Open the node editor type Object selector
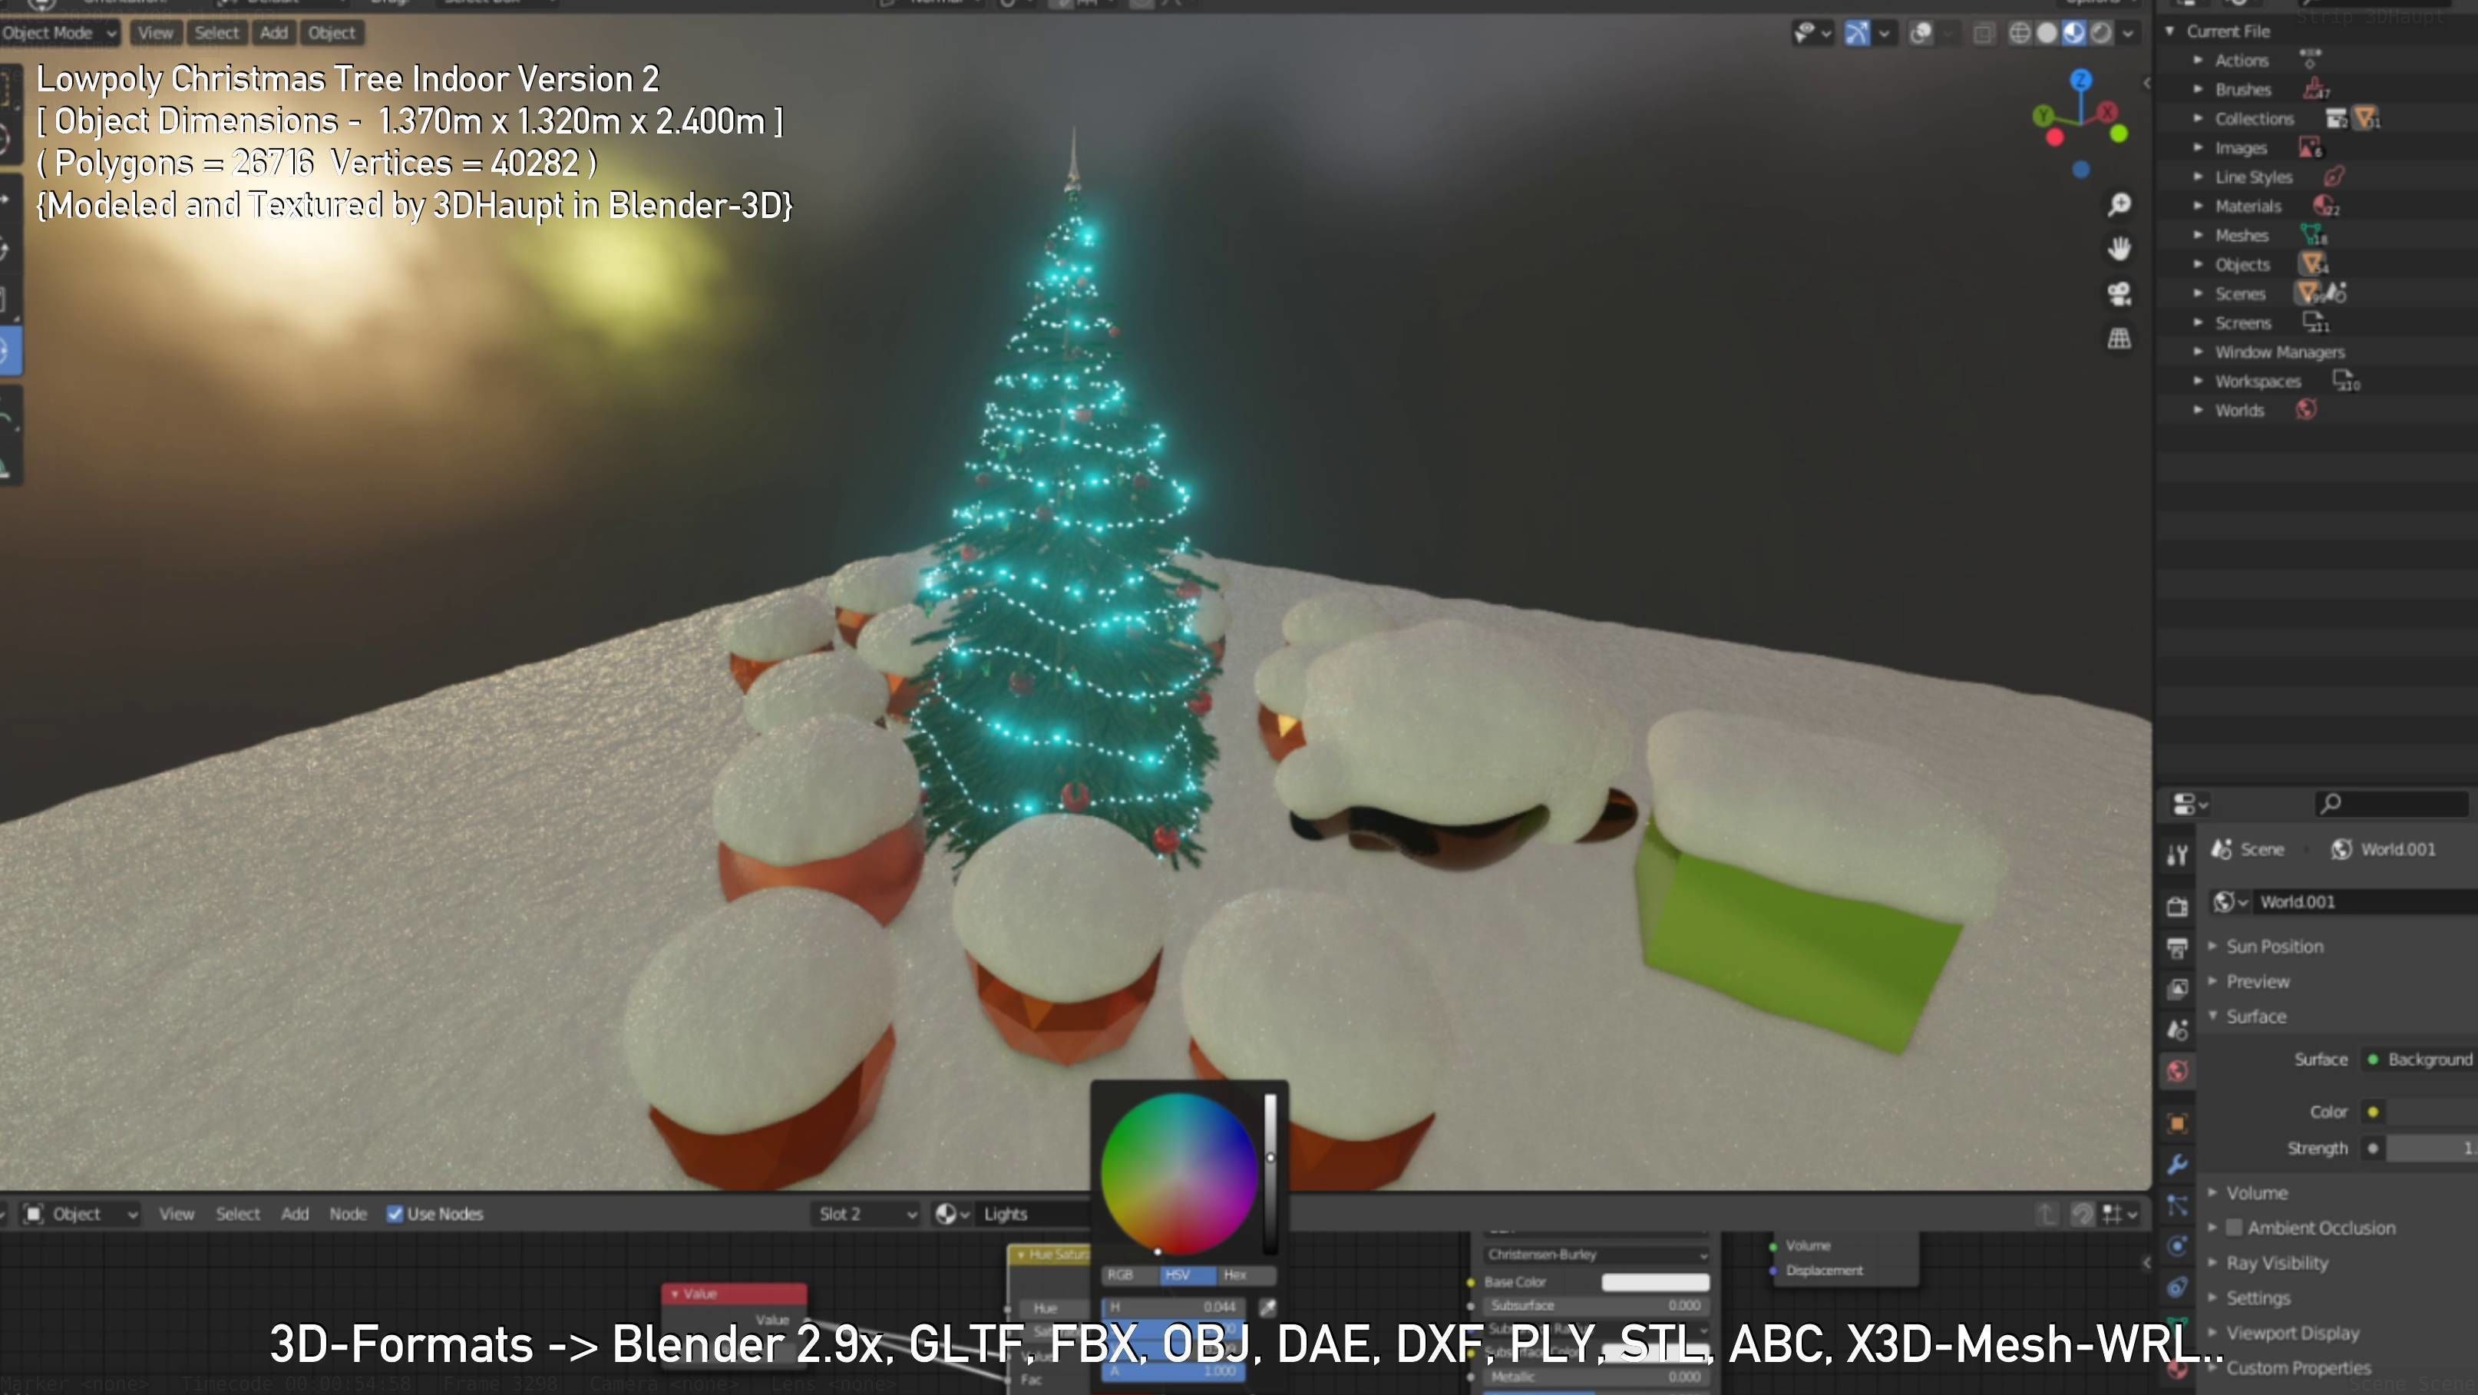This screenshot has width=2478, height=1395. 80,1213
